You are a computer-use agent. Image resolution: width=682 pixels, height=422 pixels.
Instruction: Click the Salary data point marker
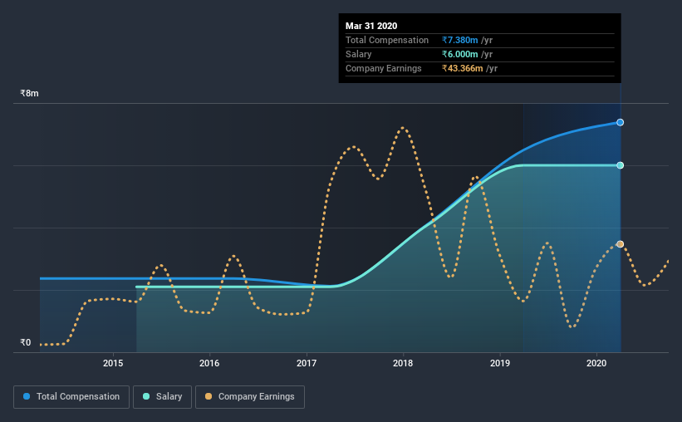(x=621, y=165)
